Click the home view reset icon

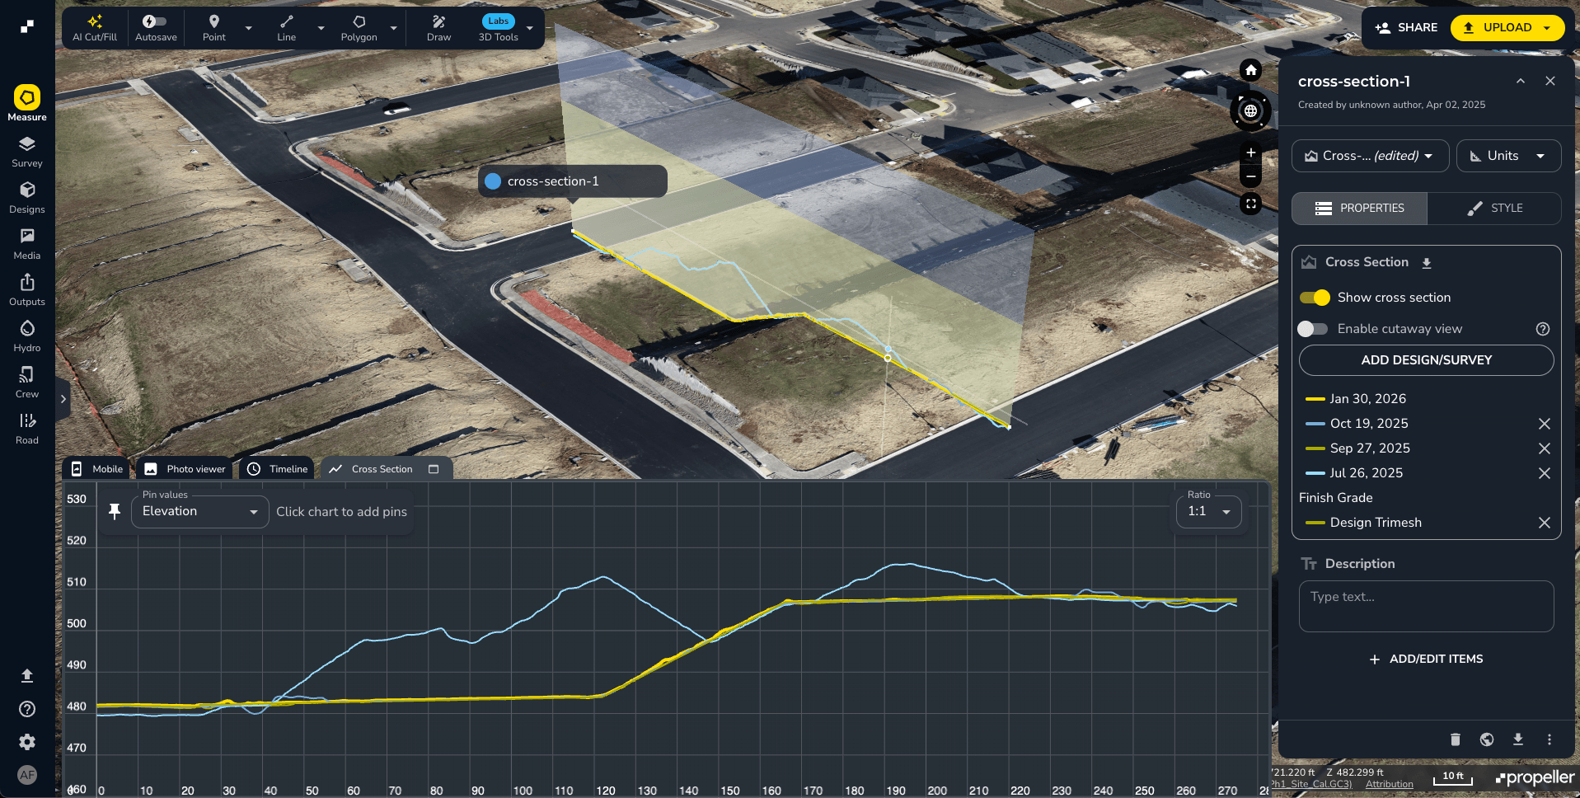(1250, 70)
